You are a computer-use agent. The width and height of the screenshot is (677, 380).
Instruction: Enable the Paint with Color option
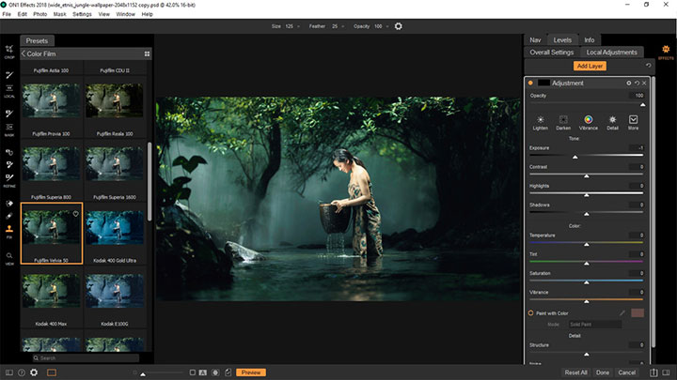pos(530,312)
